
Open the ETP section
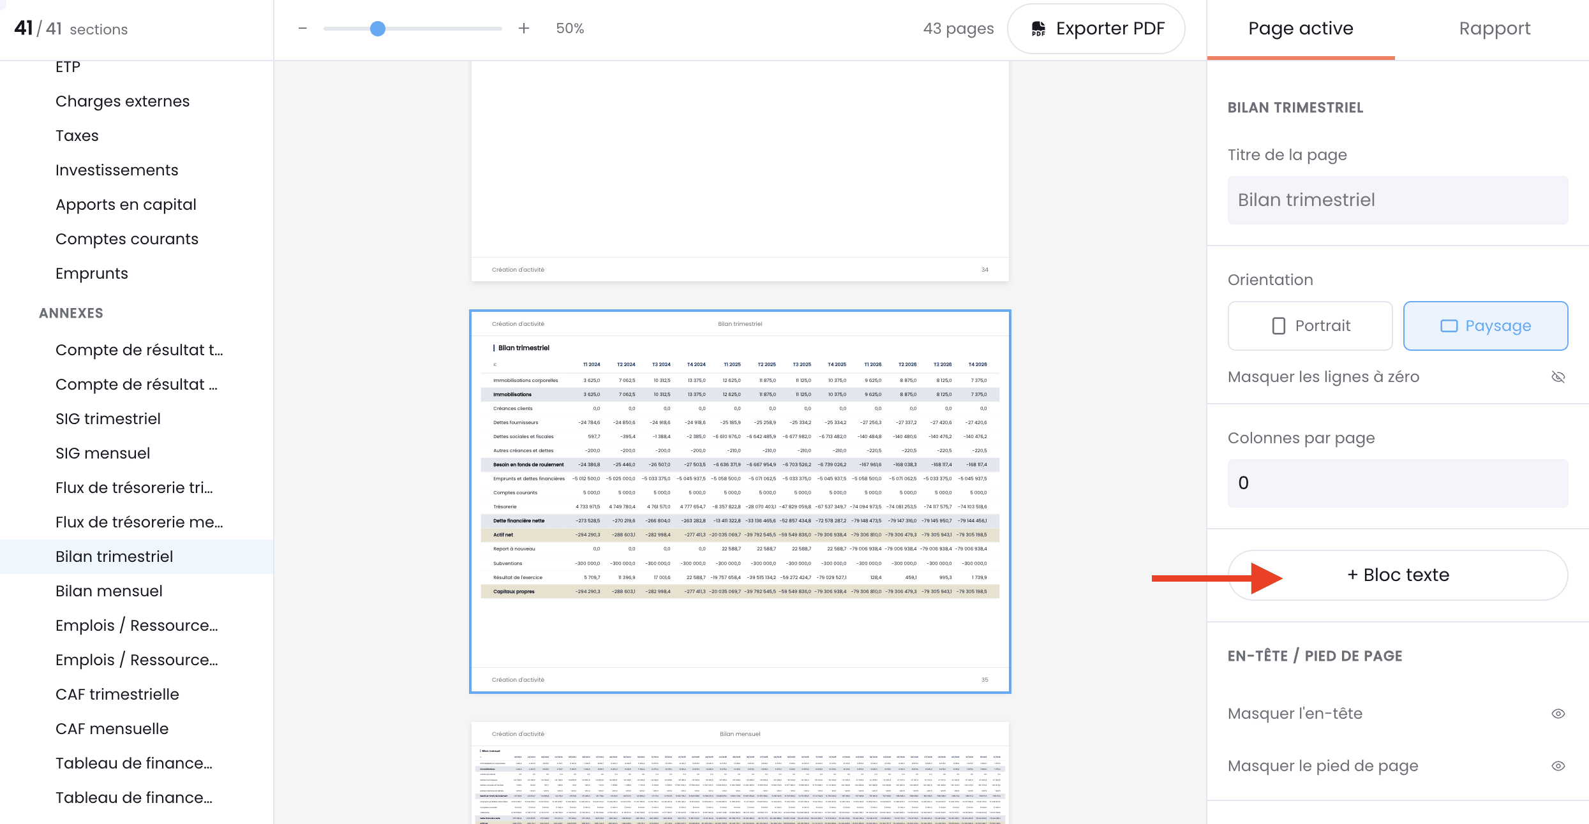tap(68, 67)
